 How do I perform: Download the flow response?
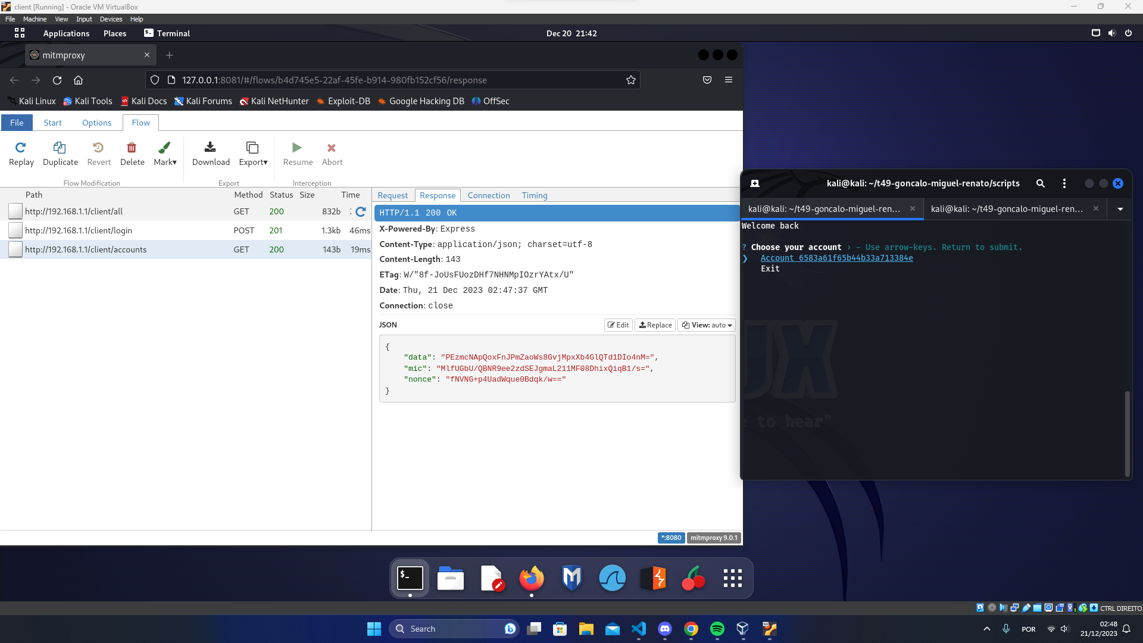(210, 148)
